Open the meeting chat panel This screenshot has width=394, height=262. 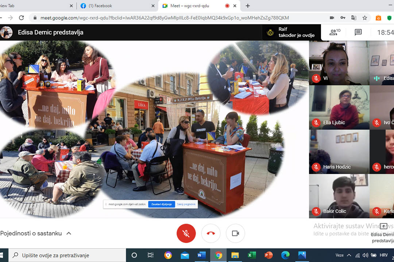click(x=358, y=32)
